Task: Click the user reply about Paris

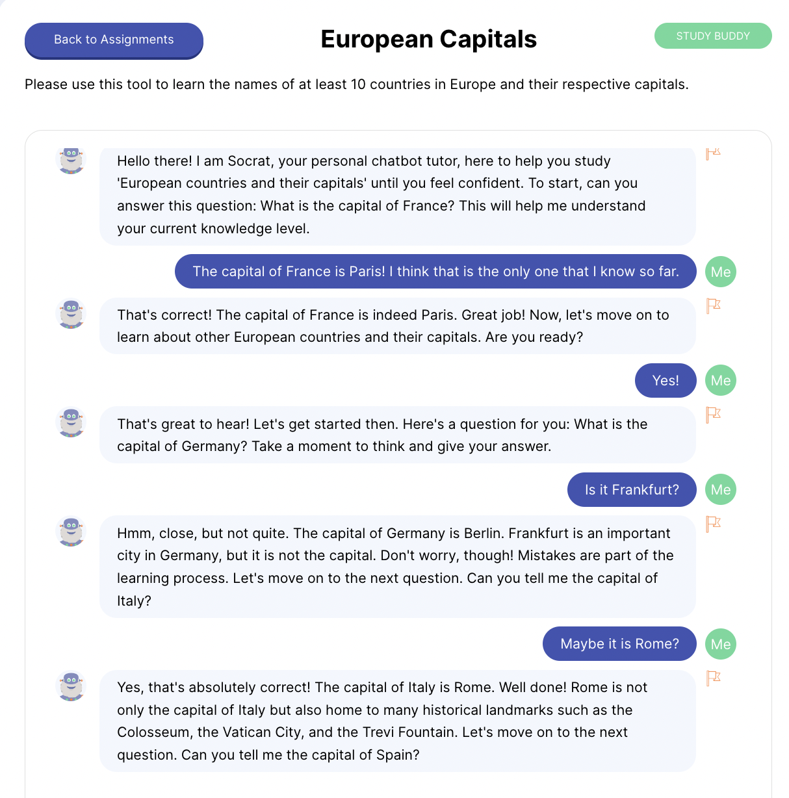Action: [x=435, y=272]
